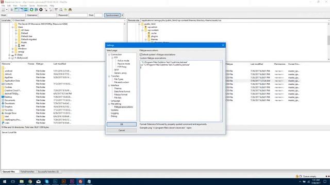Toggle local directory tree toolbar icon
The image size is (330, 185).
tap(16, 10)
